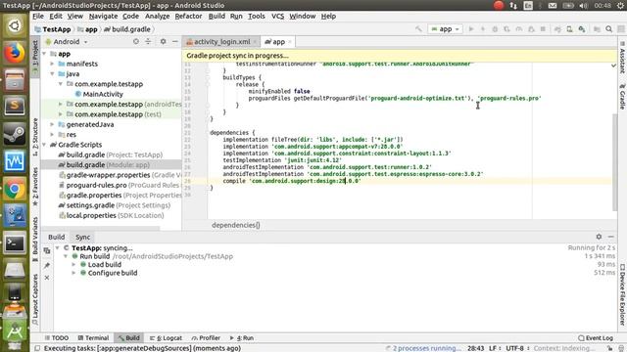Click the pin icon in Build panel

47,265
